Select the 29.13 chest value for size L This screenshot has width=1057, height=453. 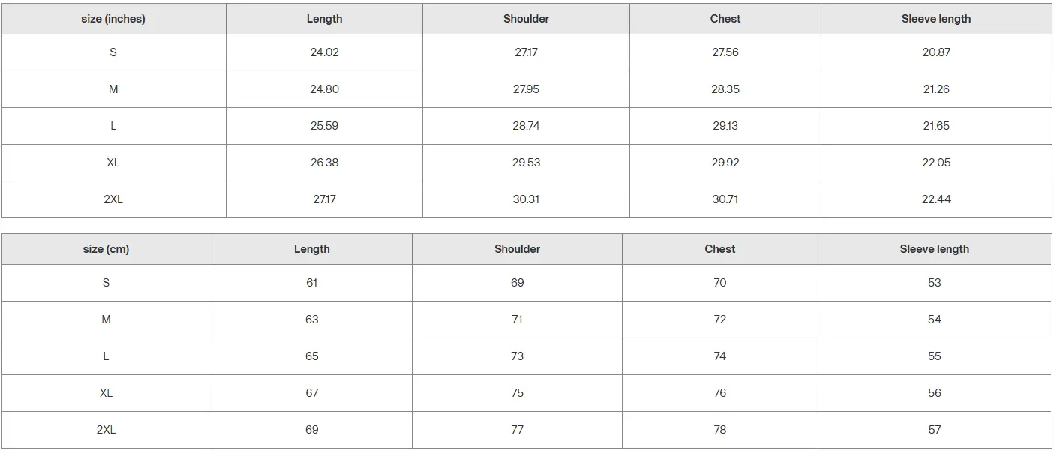(x=725, y=126)
